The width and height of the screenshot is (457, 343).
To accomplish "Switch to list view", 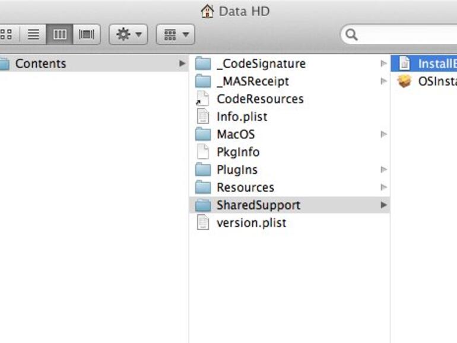I will click(x=33, y=34).
